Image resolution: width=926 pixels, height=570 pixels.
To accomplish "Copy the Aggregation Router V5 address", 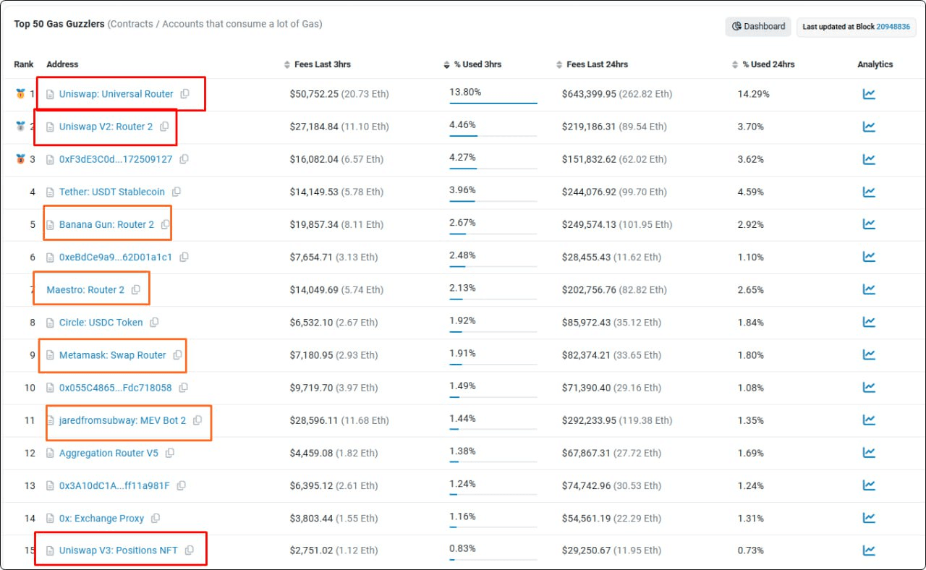I will coord(169,453).
